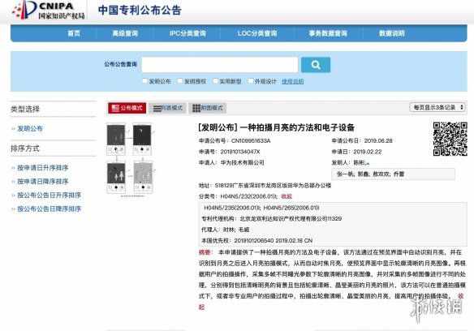Switch to 附图模式 view
474x331 pixels.
[x=208, y=108]
